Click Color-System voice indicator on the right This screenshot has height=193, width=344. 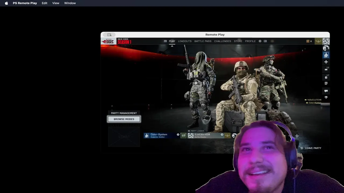tap(314, 103)
